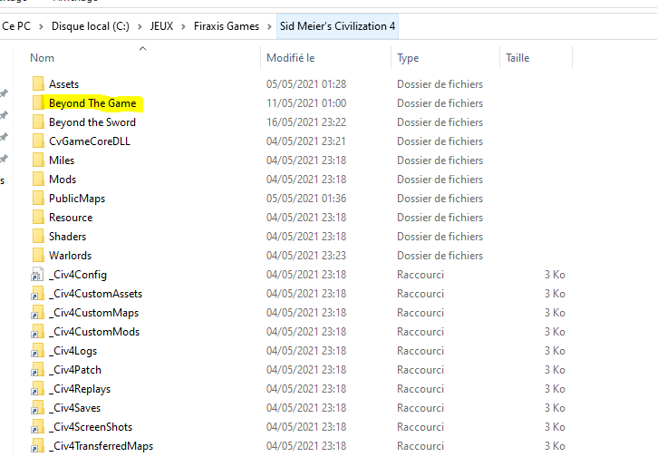Click the date 05/05/2021 01:36
Screen dimensions: 657x457
tap(306, 198)
